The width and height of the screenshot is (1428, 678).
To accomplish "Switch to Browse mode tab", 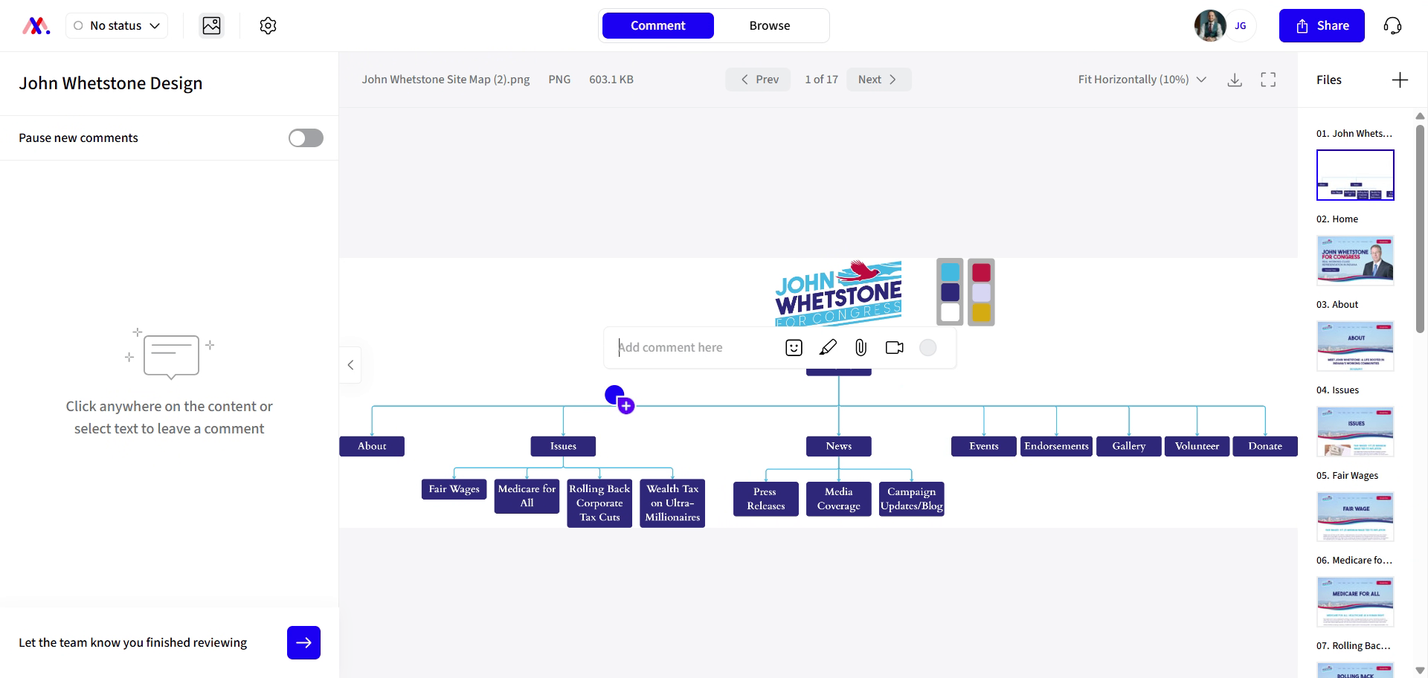I will pyautogui.click(x=770, y=26).
